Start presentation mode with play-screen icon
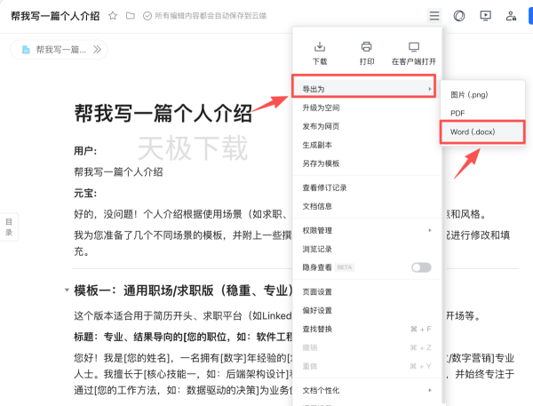 click(485, 16)
